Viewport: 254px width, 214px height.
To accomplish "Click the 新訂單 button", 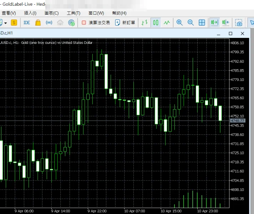I will click(125, 22).
